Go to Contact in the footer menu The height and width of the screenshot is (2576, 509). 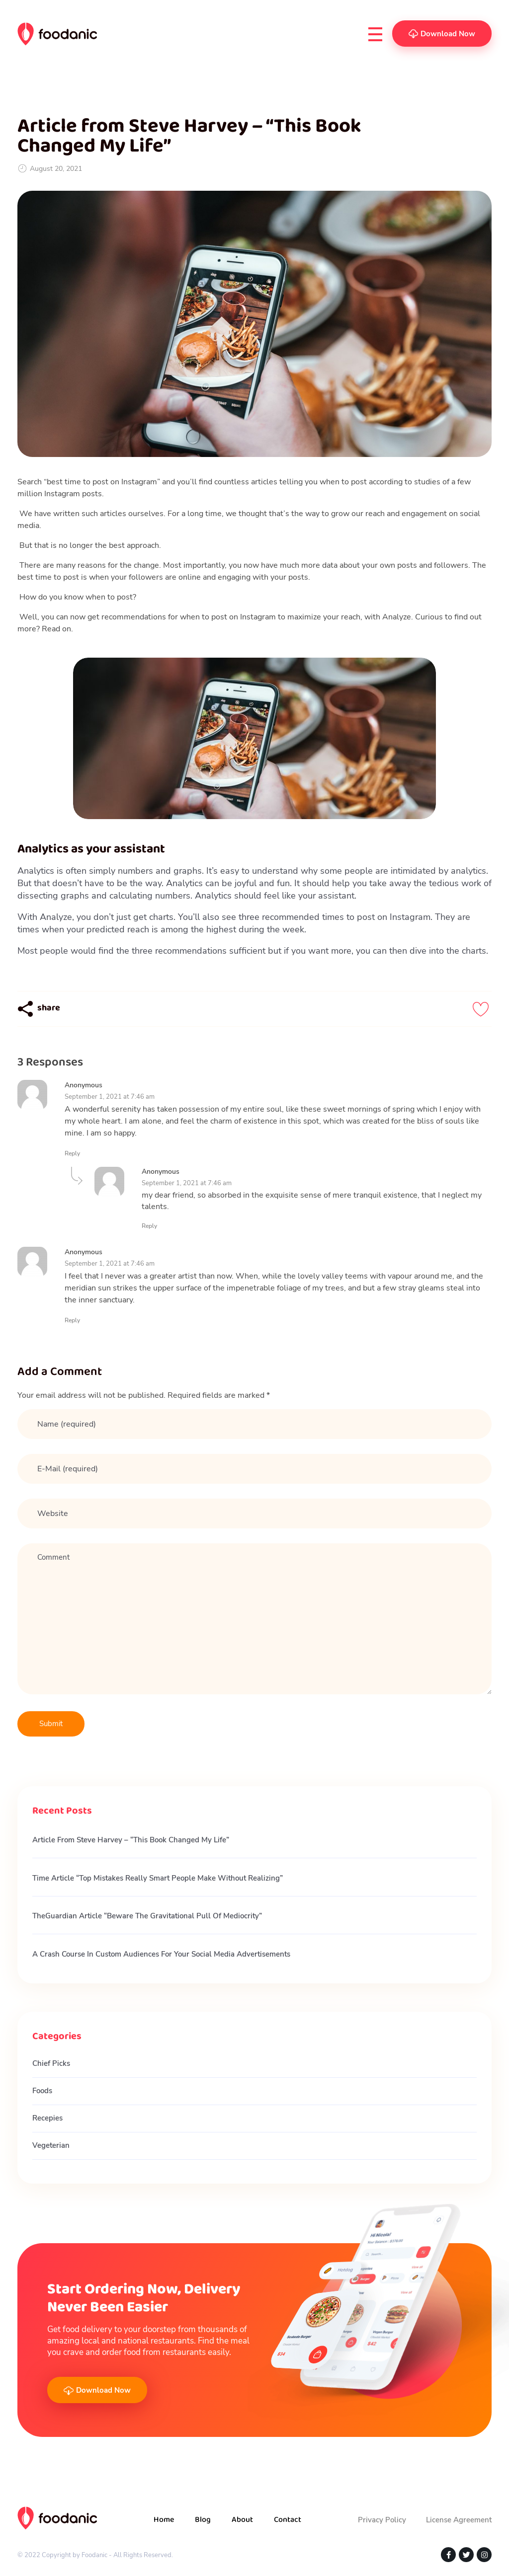(x=287, y=2519)
